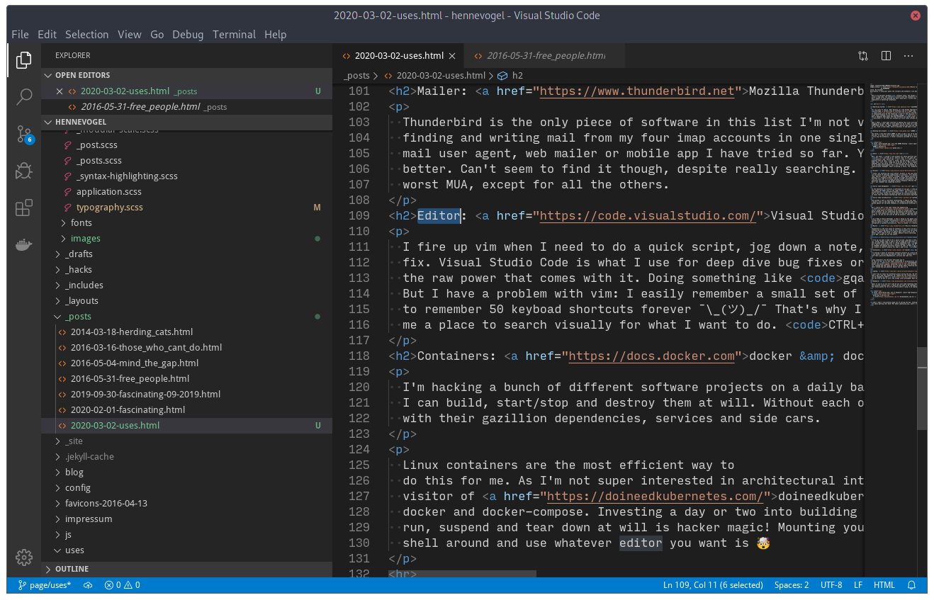934x600 pixels.
Task: Open errors and warnings counter in status bar
Action: pyautogui.click(x=122, y=585)
